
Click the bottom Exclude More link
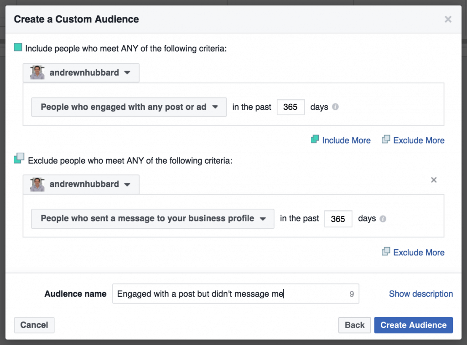418,252
